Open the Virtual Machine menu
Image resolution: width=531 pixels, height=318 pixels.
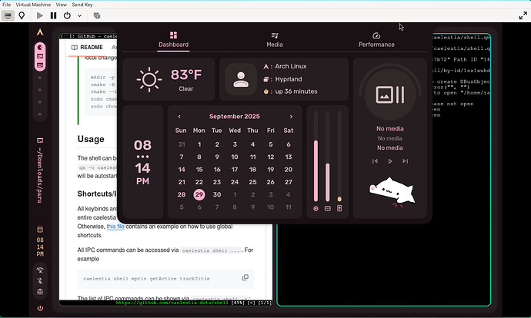(x=34, y=4)
